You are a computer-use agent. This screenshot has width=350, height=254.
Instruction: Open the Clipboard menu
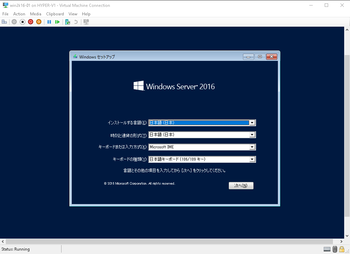point(55,14)
